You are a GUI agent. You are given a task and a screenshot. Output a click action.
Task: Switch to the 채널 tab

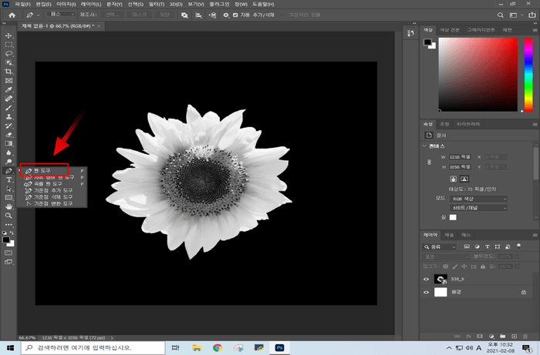tap(448, 234)
